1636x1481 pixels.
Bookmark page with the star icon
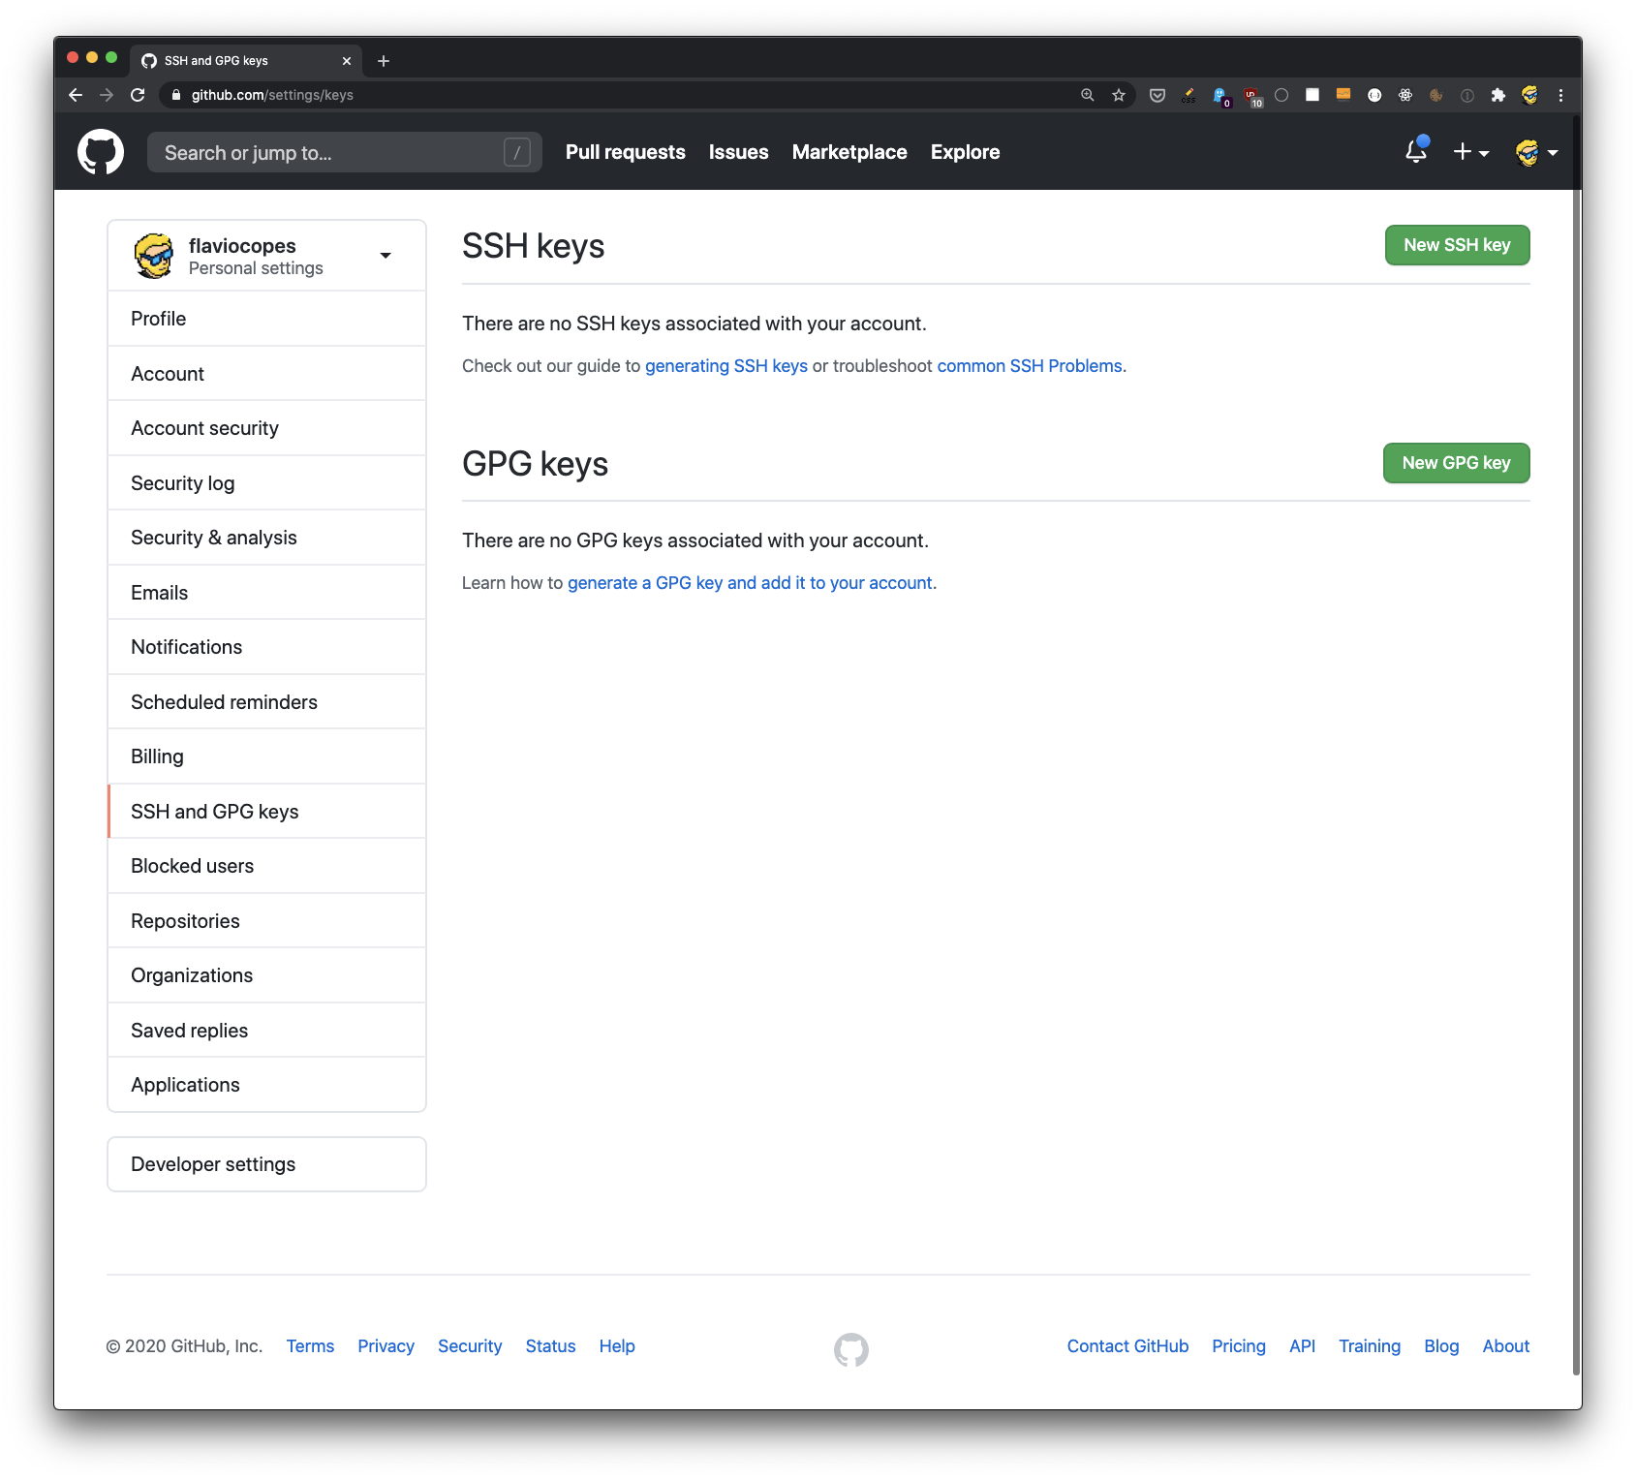1119,95
